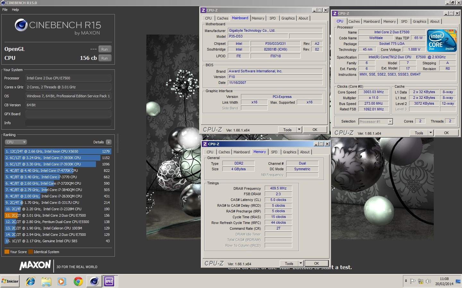Switch to Cinebench taskbar icon
Image resolution: width=462 pixels, height=288 pixels.
[94, 281]
